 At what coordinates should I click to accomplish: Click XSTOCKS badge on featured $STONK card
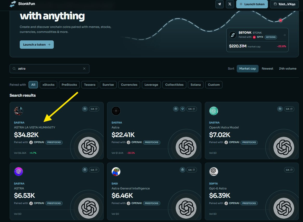point(271,37)
